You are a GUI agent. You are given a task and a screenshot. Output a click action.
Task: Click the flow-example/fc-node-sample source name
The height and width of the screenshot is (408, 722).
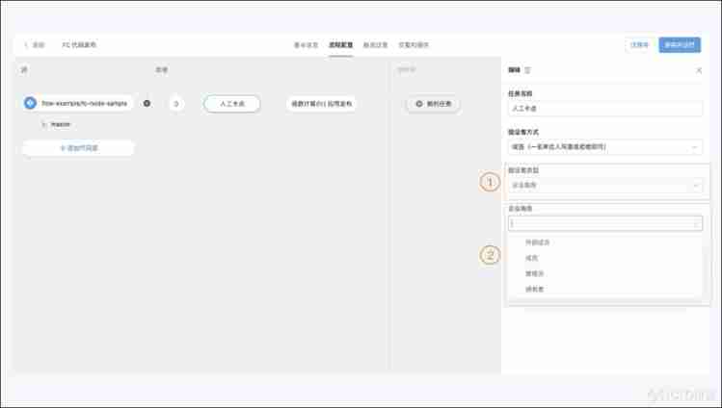click(x=84, y=103)
